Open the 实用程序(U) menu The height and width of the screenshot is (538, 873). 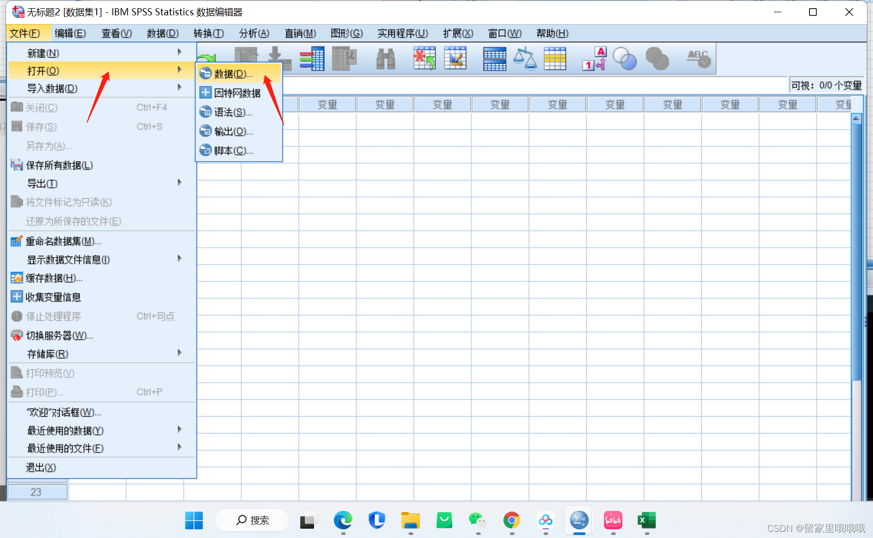point(402,33)
